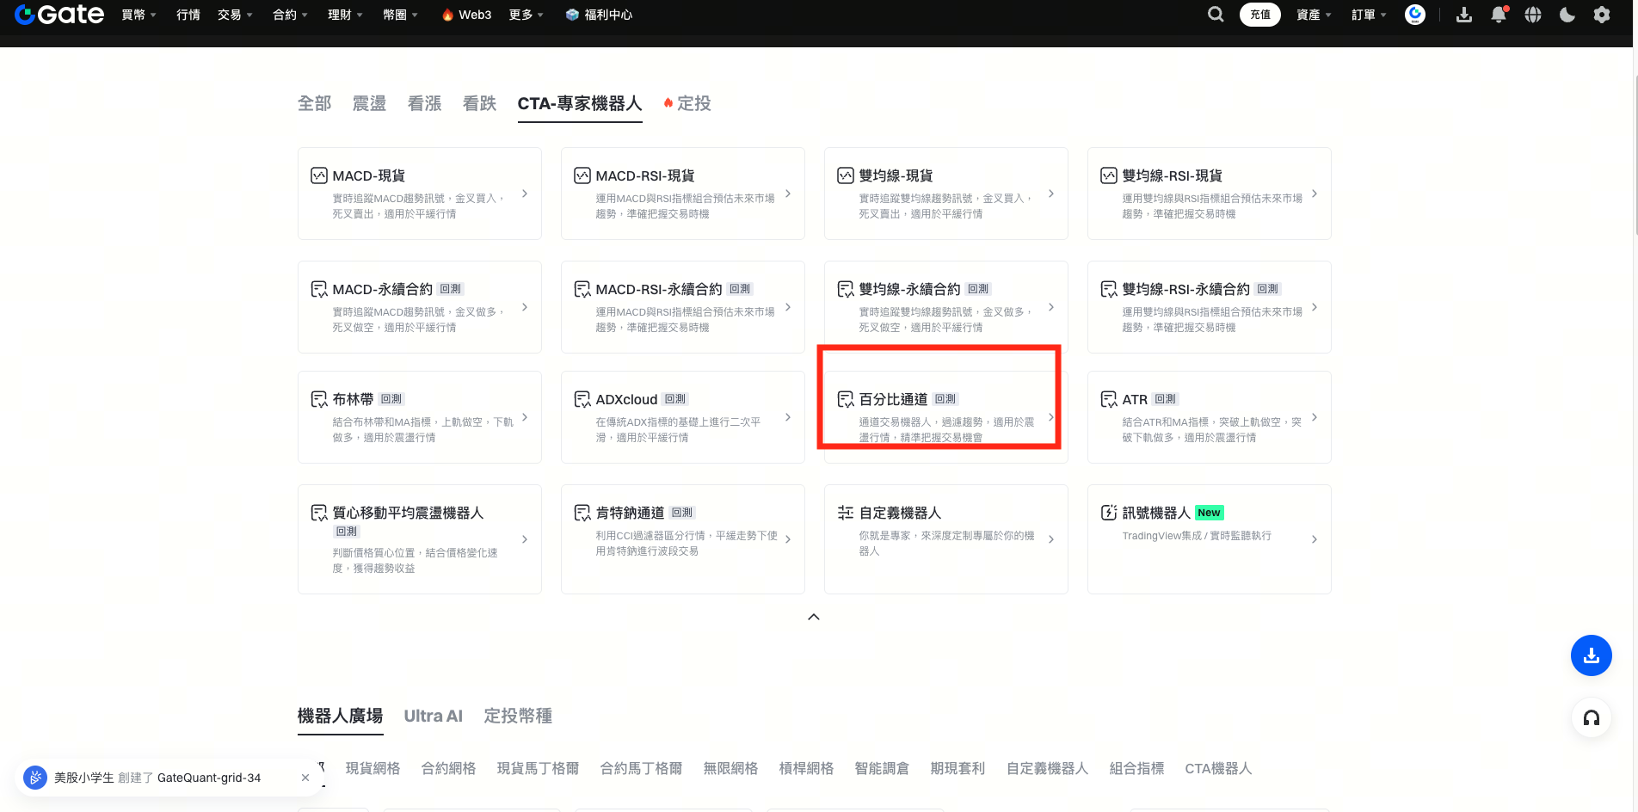Expand the 更多 navigation dropdown

[526, 15]
